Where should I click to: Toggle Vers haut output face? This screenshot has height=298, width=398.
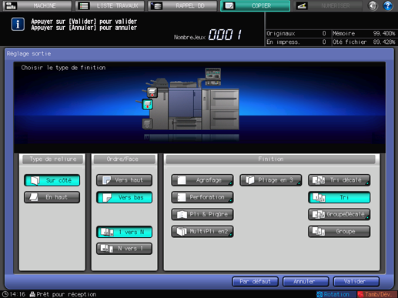tap(124, 180)
